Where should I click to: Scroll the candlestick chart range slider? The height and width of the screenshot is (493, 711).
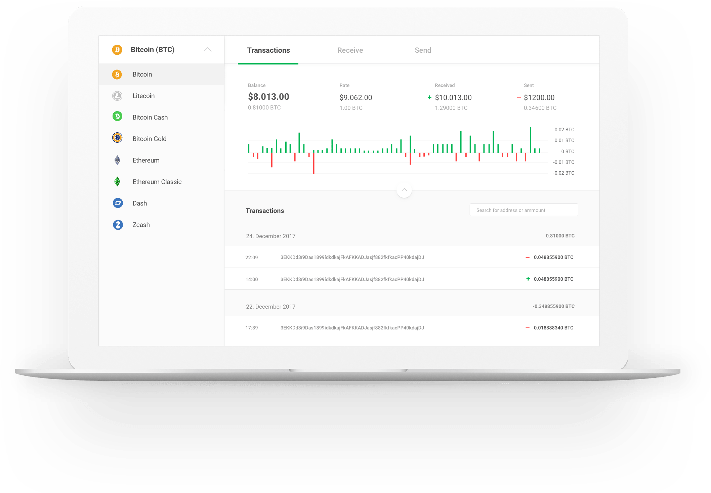click(x=405, y=190)
